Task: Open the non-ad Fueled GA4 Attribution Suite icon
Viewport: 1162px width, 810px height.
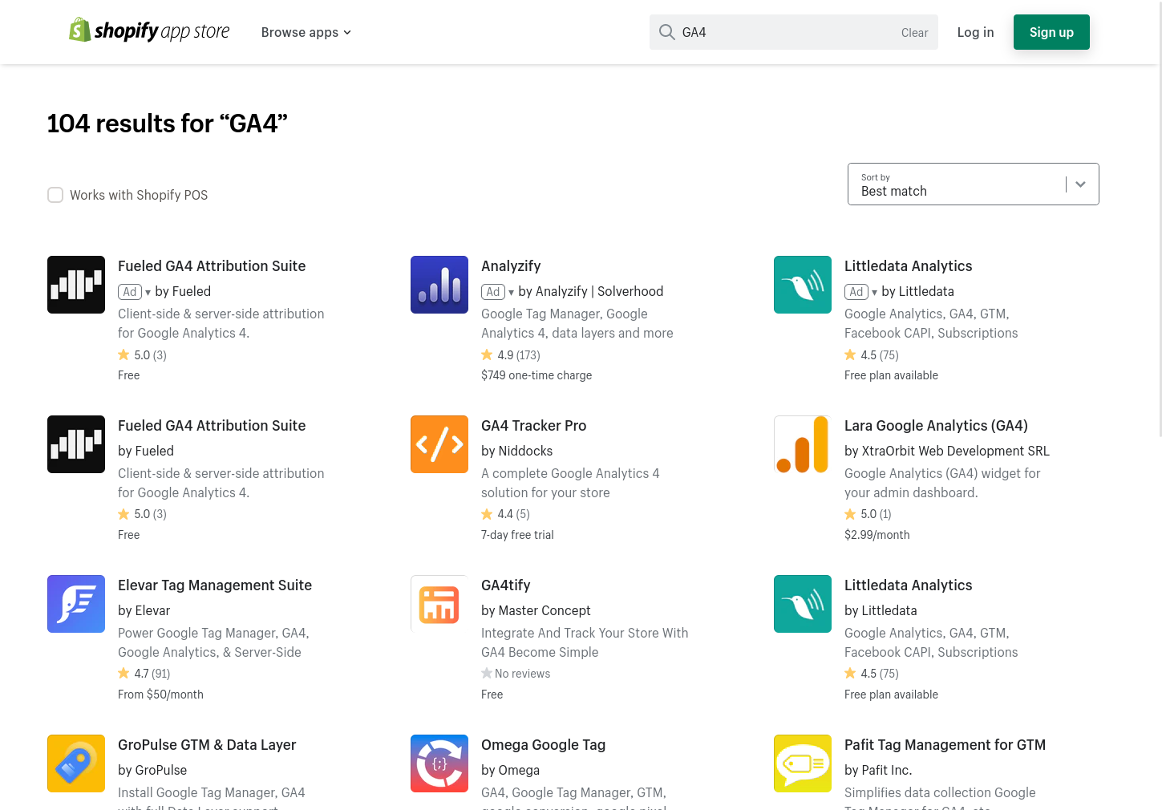Action: point(76,444)
